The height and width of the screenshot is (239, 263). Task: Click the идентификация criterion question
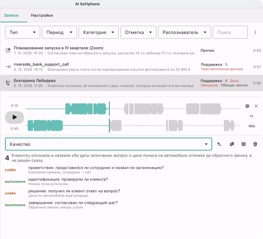68,179
